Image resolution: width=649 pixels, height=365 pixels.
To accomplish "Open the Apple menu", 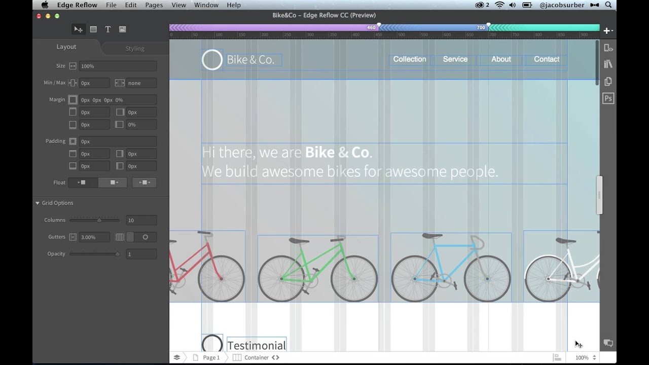I will (x=44, y=5).
